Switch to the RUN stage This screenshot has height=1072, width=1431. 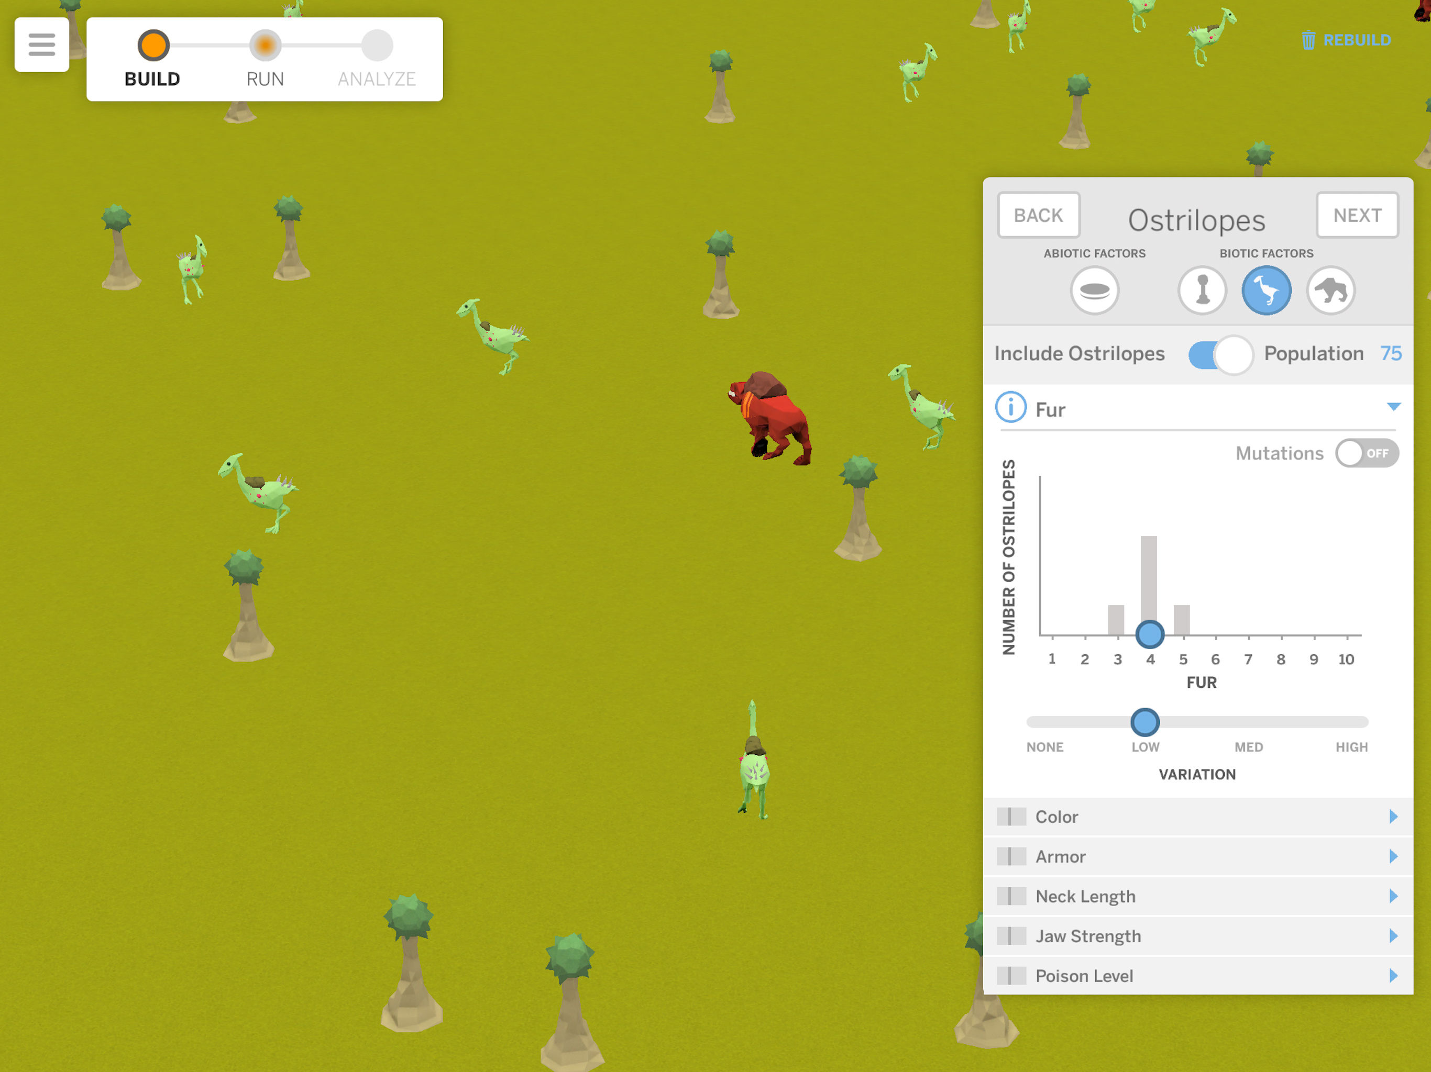point(265,60)
